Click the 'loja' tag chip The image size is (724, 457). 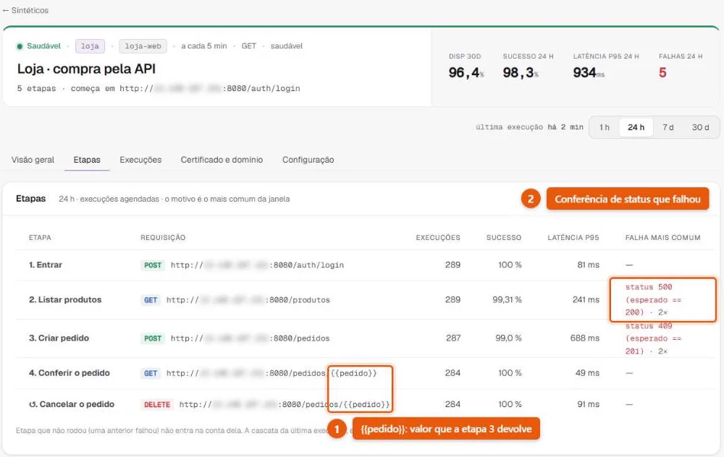pos(90,46)
